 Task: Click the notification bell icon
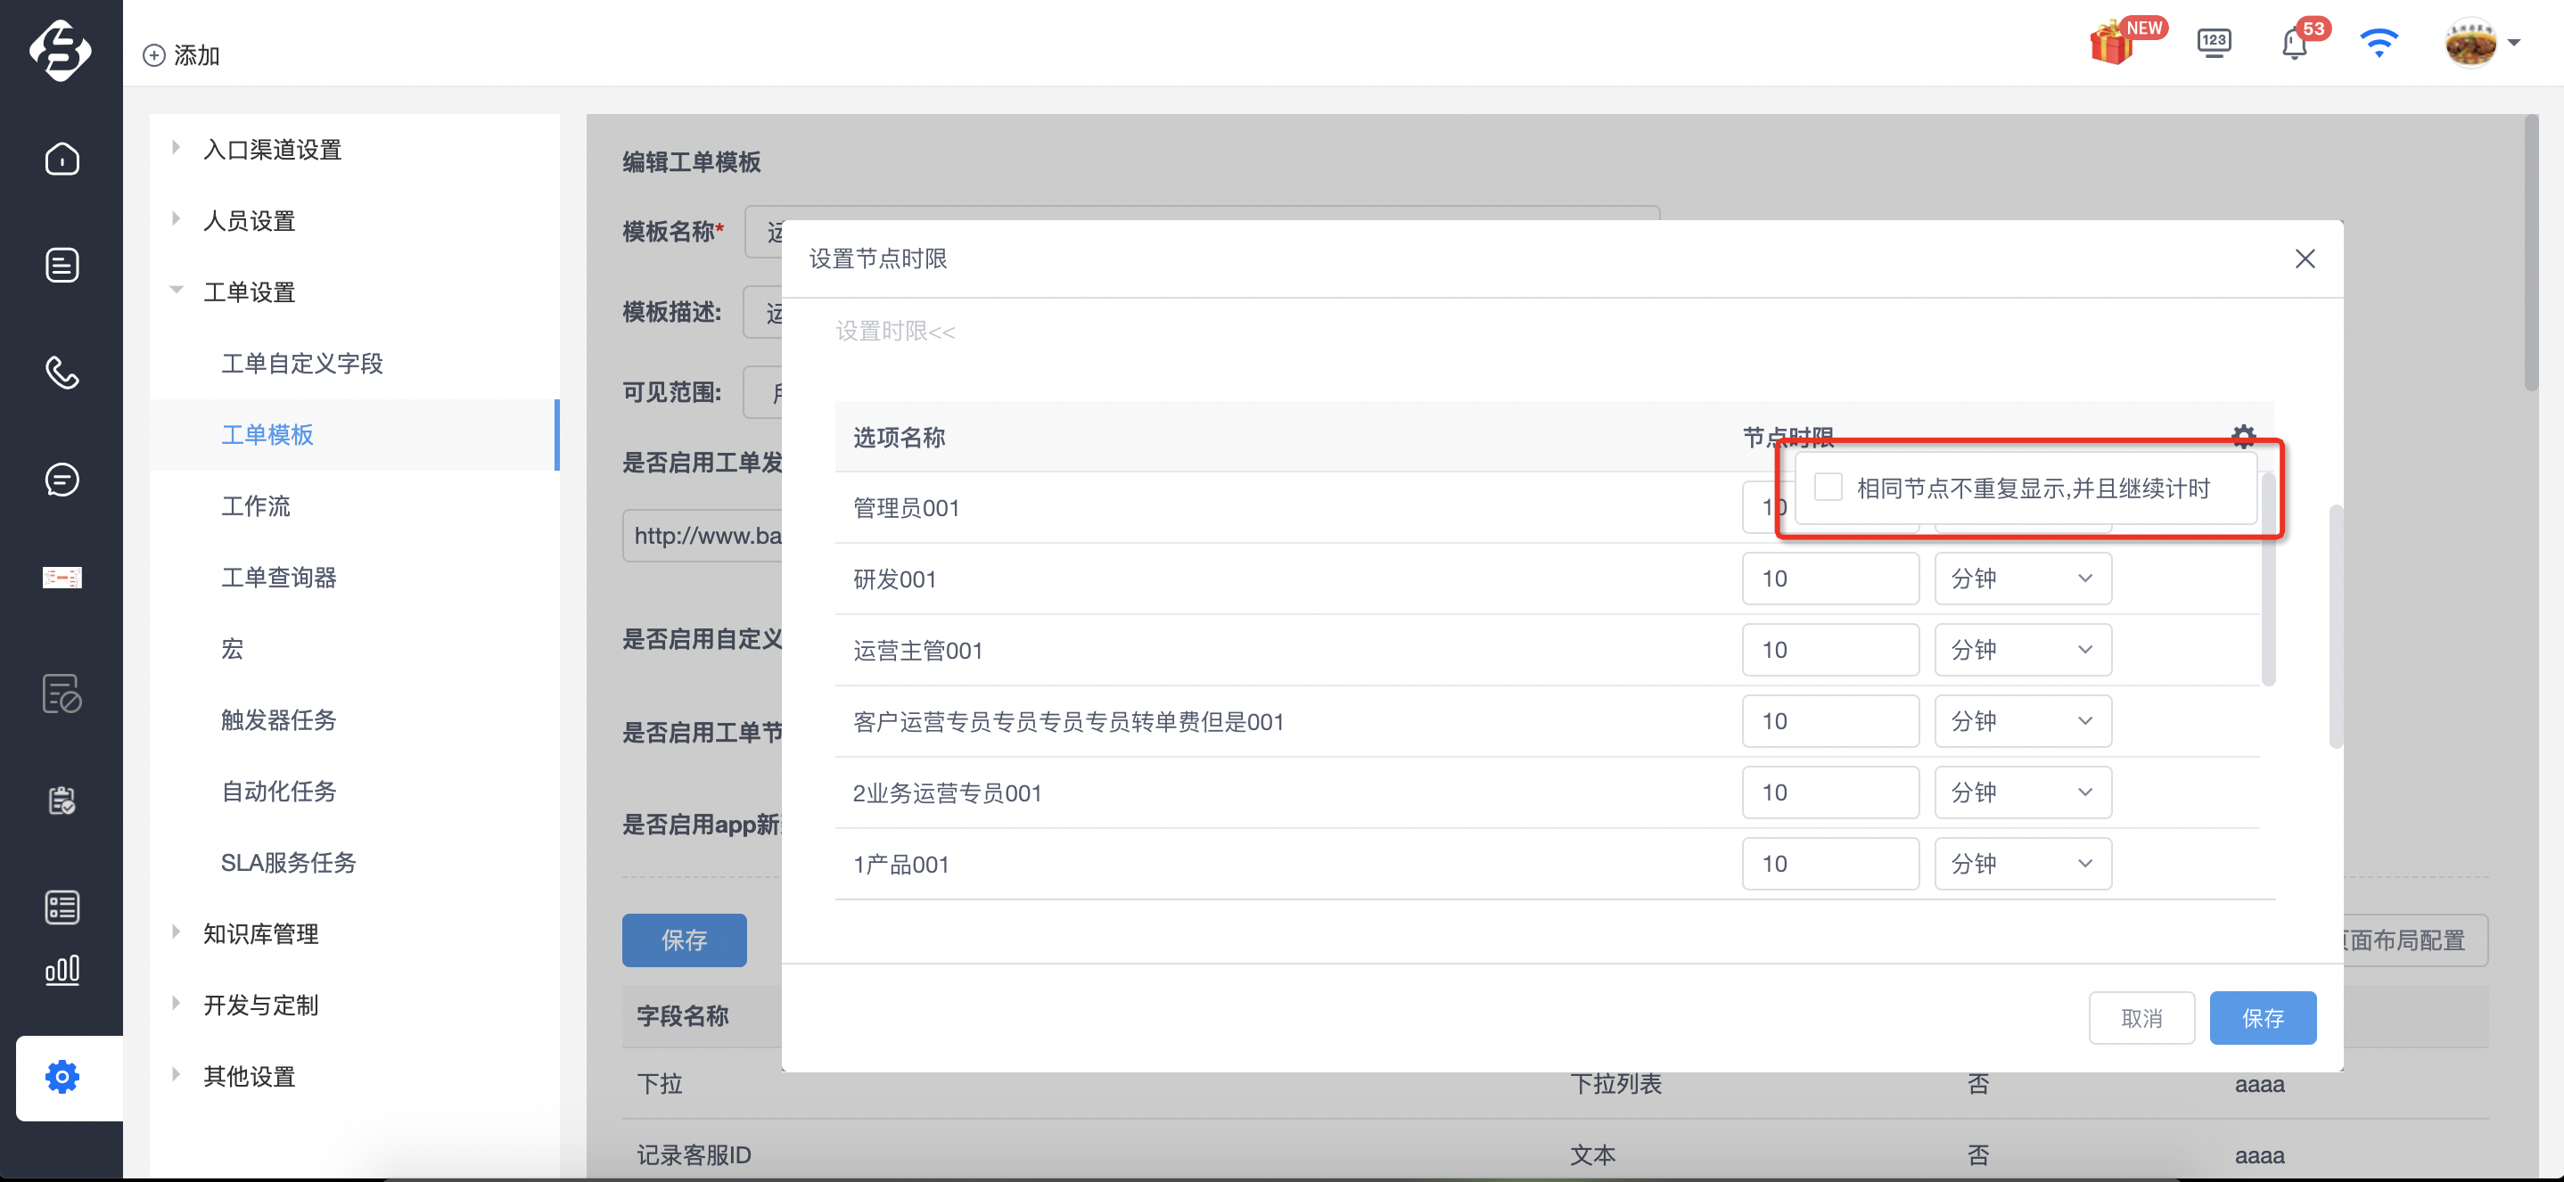point(2293,44)
